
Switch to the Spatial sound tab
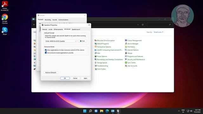tap(76, 29)
